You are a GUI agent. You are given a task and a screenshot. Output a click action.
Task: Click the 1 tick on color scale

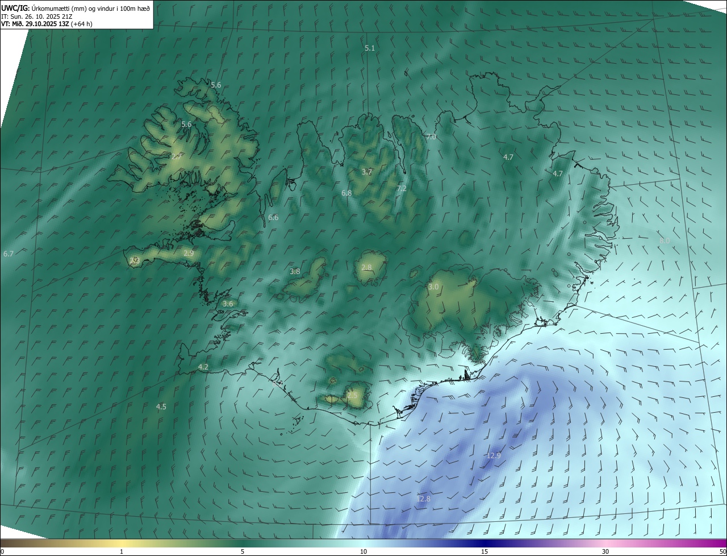[x=122, y=552]
